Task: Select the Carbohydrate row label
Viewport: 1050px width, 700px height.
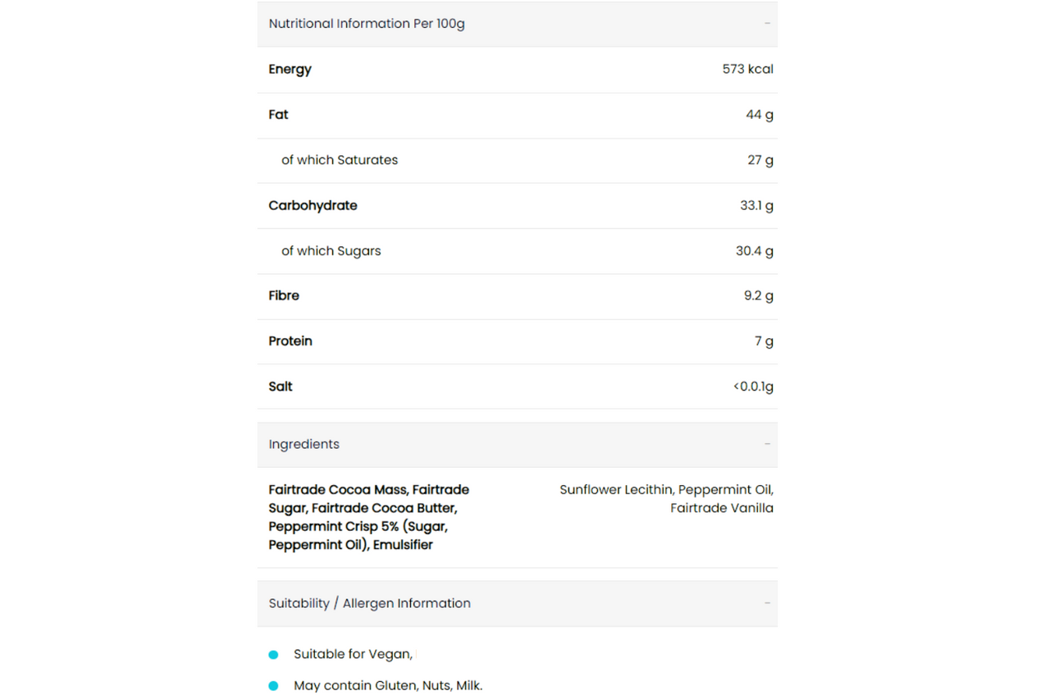Action: pos(313,206)
